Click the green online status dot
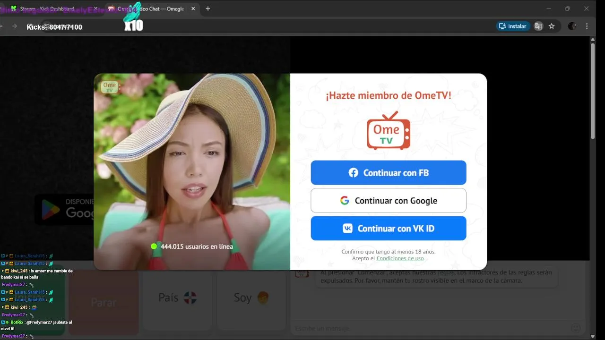 [154, 246]
